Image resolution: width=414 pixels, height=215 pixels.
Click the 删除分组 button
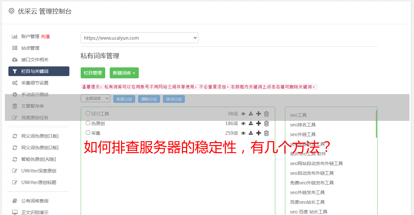pos(149,99)
